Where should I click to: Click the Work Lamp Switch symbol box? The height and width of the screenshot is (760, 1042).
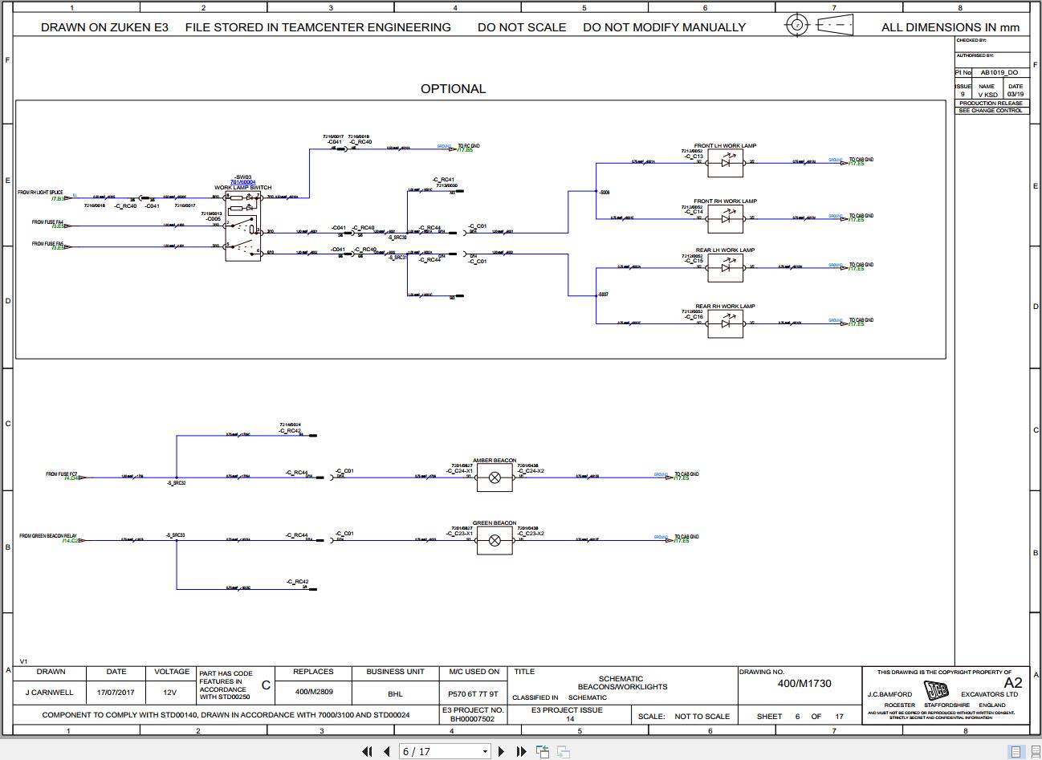tap(242, 225)
